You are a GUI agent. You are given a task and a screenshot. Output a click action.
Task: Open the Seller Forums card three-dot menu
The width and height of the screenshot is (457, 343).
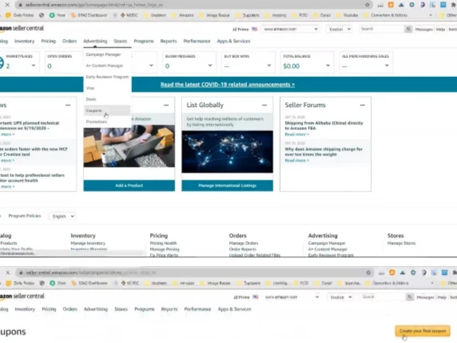(x=362, y=105)
